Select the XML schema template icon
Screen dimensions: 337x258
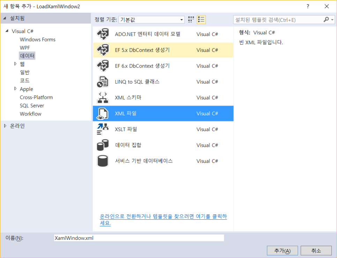103,98
